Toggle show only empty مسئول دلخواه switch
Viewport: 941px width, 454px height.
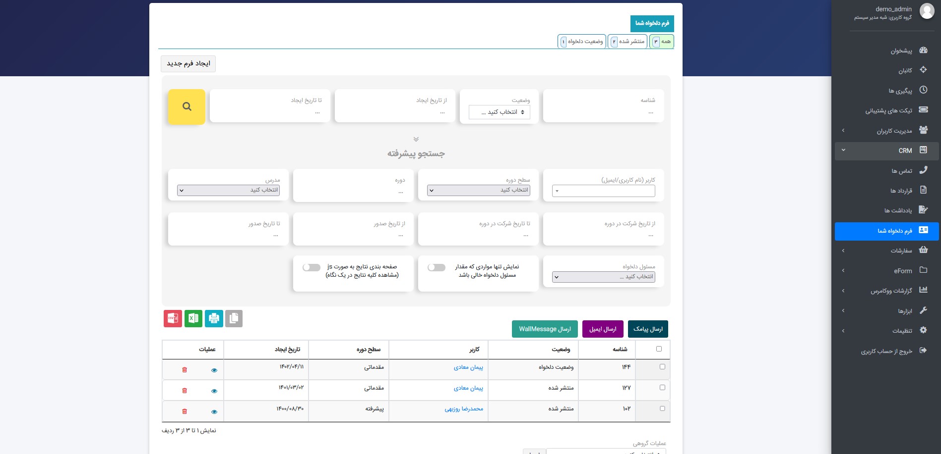tap(437, 267)
